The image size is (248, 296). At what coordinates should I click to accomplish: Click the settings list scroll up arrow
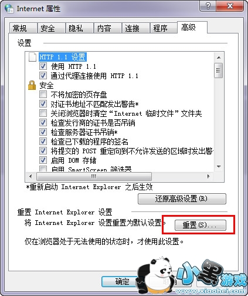219,58
